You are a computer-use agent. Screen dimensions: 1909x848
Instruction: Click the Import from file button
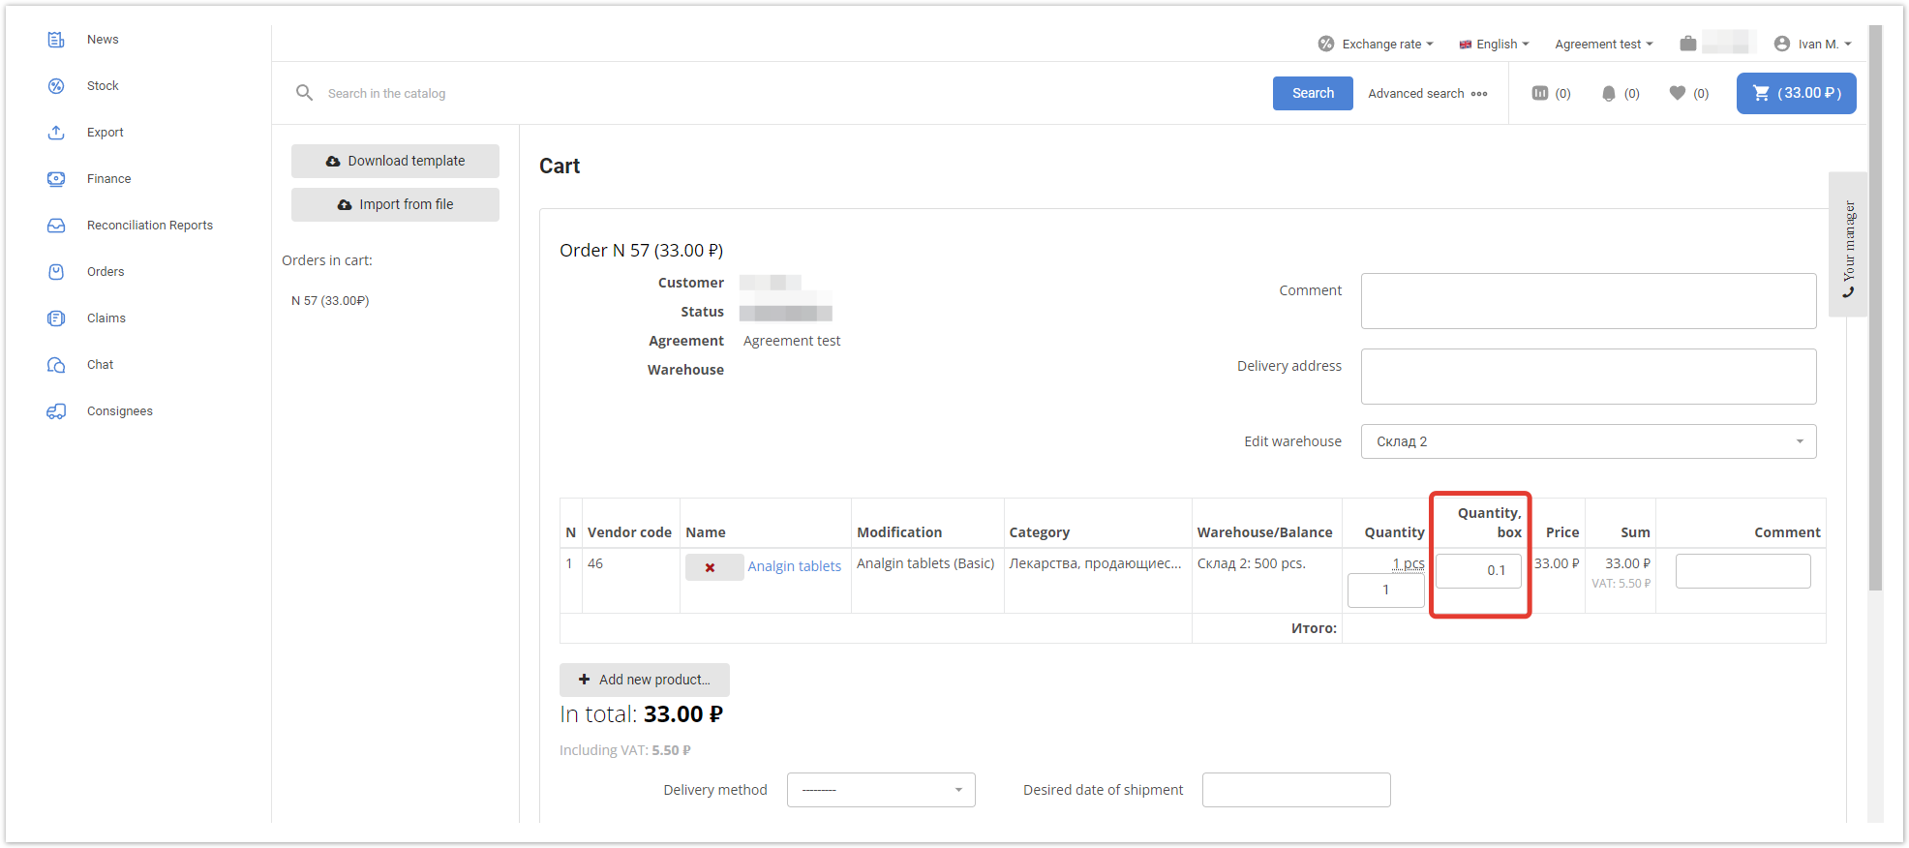tap(395, 204)
